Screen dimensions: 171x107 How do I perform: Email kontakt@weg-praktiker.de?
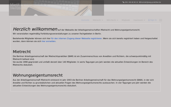pos(151,2)
